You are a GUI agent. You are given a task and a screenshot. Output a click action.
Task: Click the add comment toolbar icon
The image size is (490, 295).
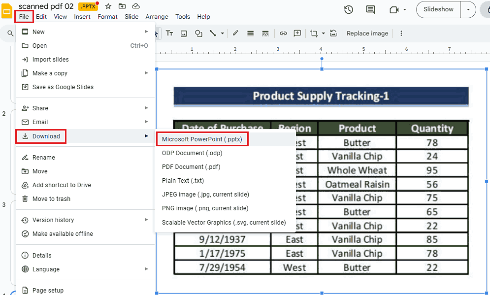coord(297,33)
